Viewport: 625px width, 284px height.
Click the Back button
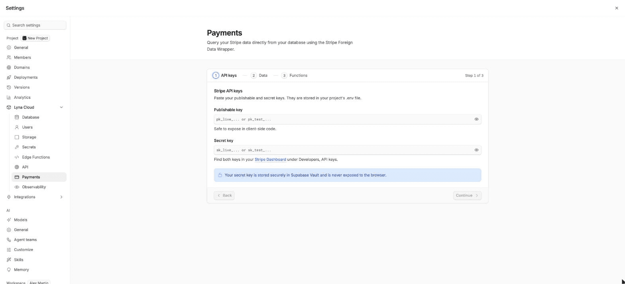(x=224, y=195)
